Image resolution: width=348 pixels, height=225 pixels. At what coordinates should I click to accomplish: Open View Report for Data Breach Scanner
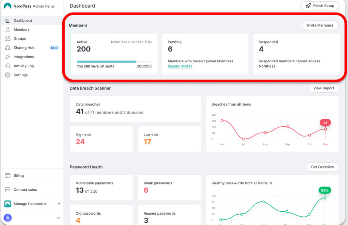[323, 88]
